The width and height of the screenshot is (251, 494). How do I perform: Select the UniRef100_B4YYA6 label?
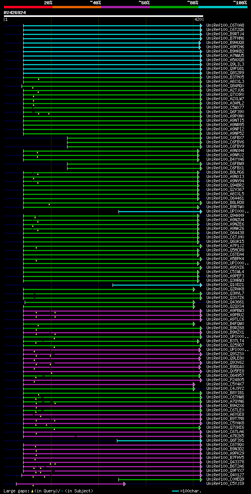click(225, 159)
